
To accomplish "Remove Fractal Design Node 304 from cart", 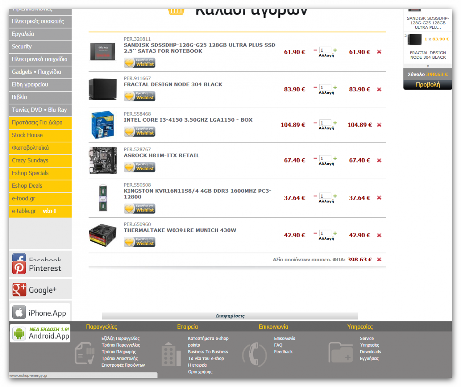I will coord(379,89).
